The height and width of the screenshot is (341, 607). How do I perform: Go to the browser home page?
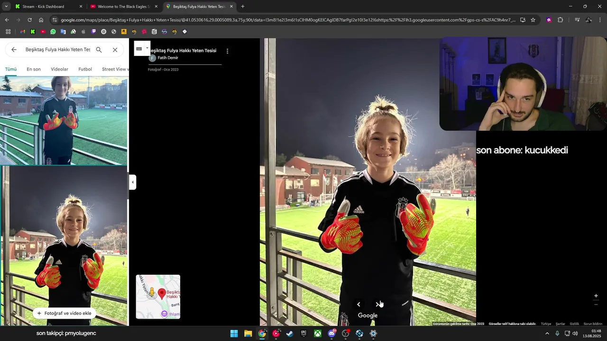tap(41, 20)
